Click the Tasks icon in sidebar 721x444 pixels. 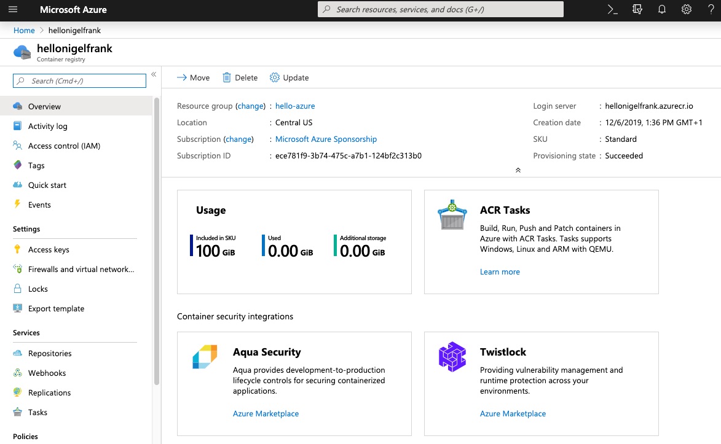coord(17,412)
